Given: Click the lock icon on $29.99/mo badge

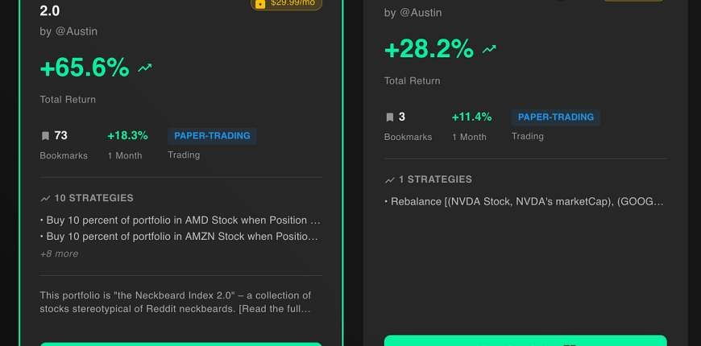Looking at the screenshot, I should (x=259, y=3).
